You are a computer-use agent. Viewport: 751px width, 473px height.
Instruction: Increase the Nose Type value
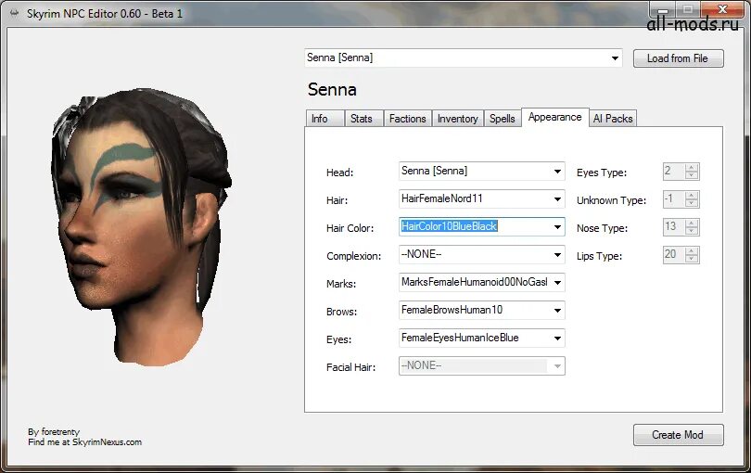(x=691, y=224)
